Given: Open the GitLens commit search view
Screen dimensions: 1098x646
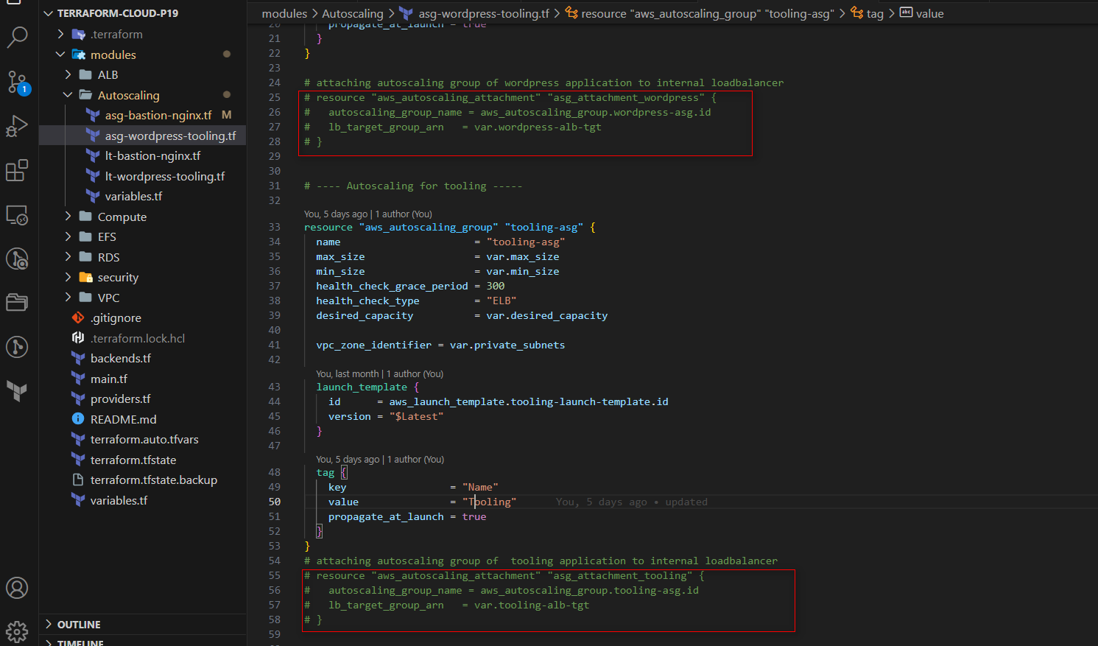Looking at the screenshot, I should pos(17,259).
